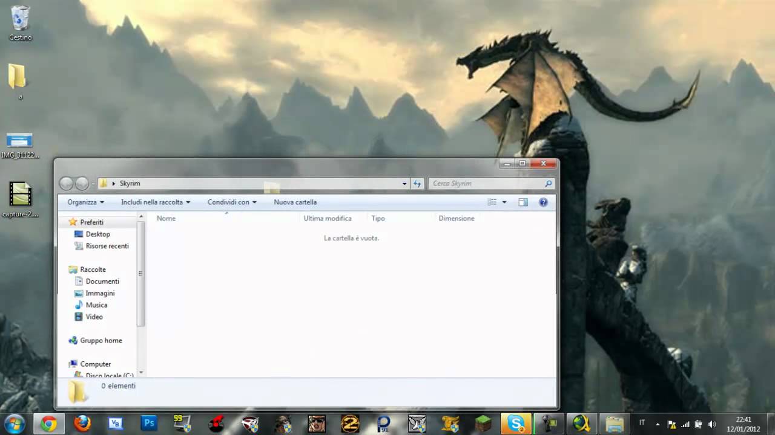Open the Assassin's Creed hooded figure taskbar icon
This screenshot has height=435, width=775.
click(x=283, y=424)
